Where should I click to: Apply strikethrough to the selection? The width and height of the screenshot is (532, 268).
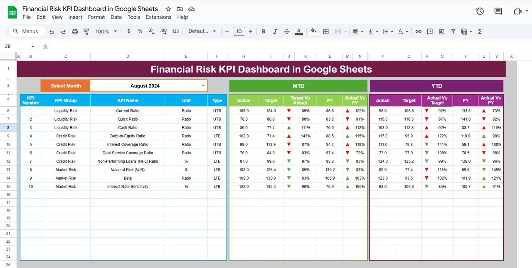pos(287,31)
